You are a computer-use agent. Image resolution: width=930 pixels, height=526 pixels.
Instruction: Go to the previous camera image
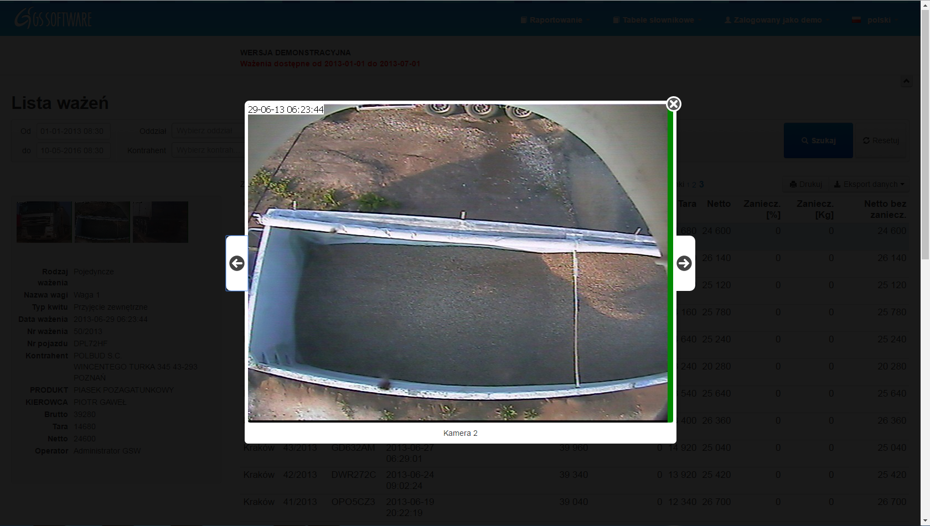point(237,263)
